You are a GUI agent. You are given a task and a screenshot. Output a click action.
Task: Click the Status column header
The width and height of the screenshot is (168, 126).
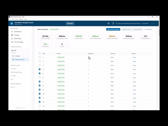59,54
